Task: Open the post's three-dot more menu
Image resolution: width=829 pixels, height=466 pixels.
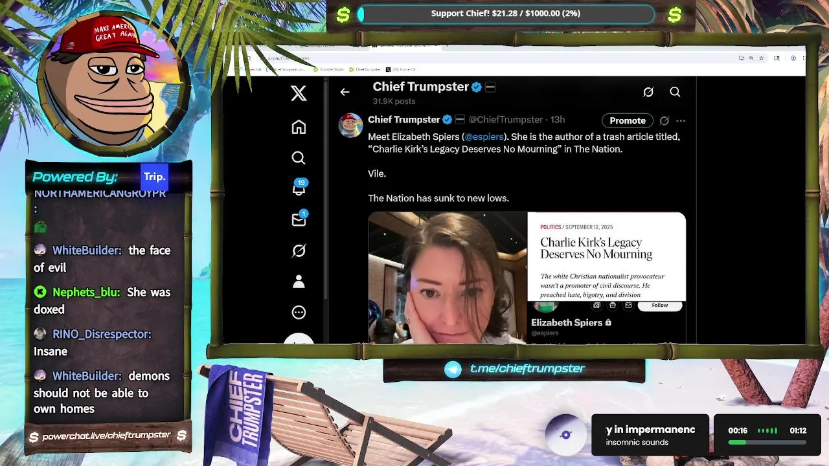Action: click(681, 120)
